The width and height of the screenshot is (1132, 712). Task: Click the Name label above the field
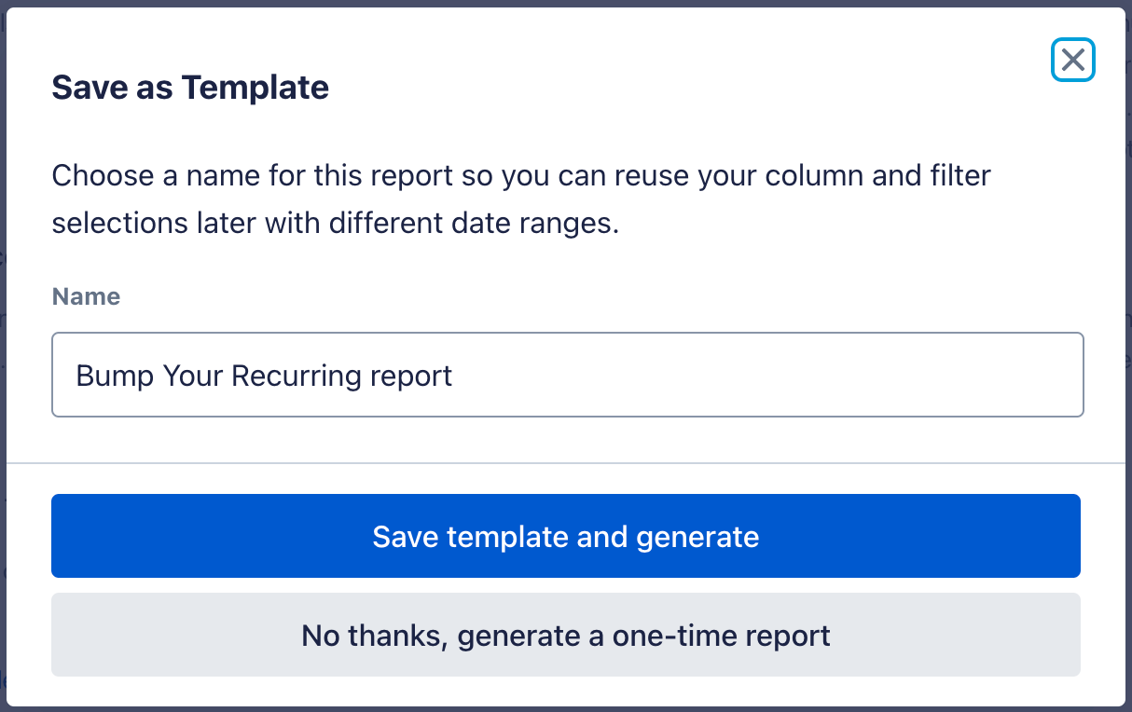pos(86,296)
